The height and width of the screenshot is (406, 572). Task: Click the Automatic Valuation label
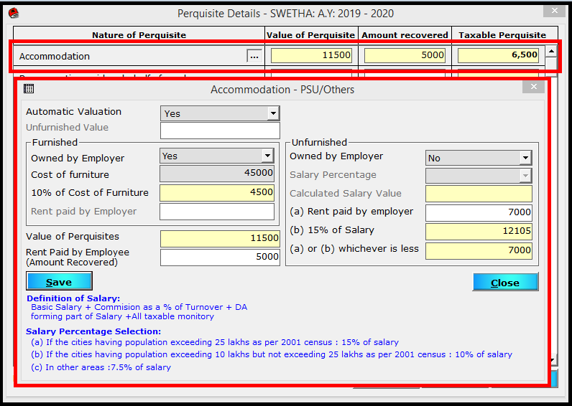tap(73, 111)
